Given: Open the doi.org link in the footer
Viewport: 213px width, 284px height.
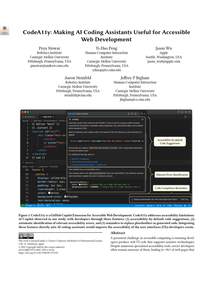Looking at the screenshot, I should point(38,253).
